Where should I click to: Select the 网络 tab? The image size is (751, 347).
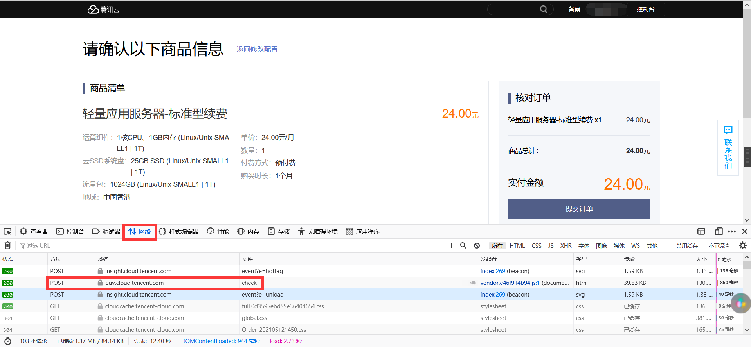point(140,231)
